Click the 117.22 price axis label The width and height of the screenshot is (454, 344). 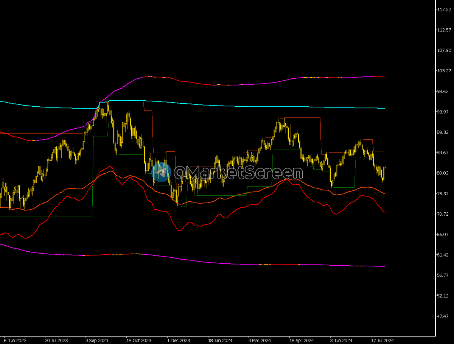[x=444, y=9]
